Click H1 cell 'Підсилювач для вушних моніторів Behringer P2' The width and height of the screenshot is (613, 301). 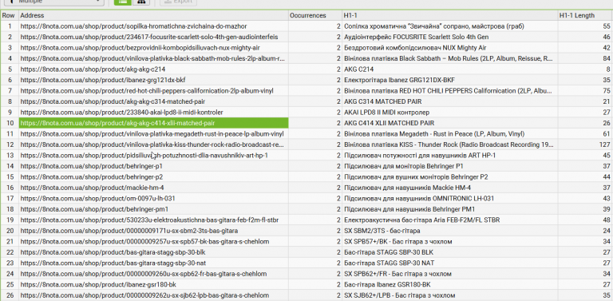coord(449,176)
